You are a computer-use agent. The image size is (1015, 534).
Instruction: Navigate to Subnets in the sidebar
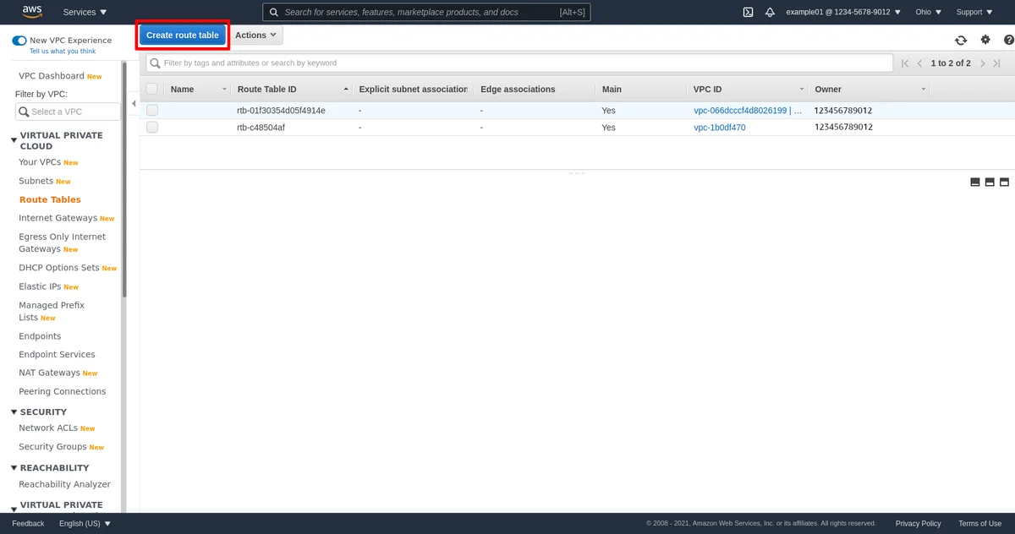pyautogui.click(x=36, y=181)
